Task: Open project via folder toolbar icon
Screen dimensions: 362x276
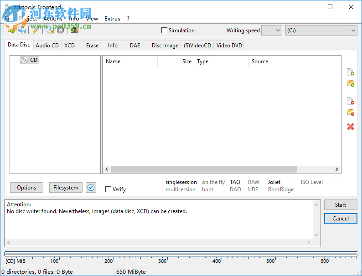Action: tap(11, 30)
